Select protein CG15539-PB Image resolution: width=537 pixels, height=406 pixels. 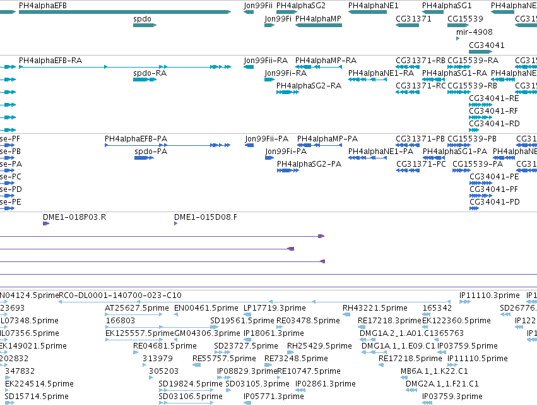[x=459, y=145]
